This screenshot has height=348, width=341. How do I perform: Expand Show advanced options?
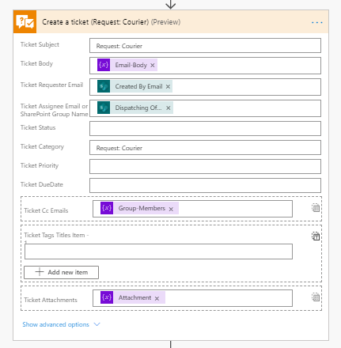[x=55, y=324]
